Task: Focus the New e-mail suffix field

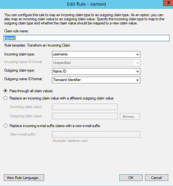Action: [96, 134]
